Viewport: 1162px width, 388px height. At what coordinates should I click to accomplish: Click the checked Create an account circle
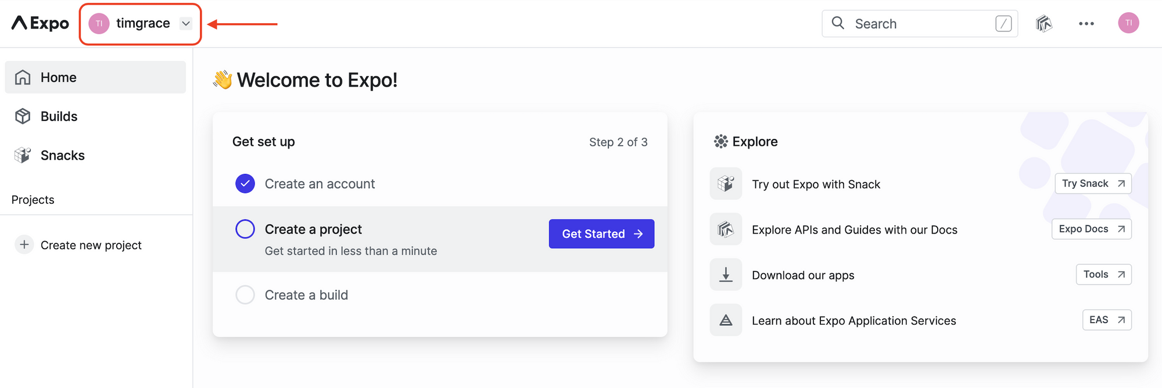pos(245,184)
